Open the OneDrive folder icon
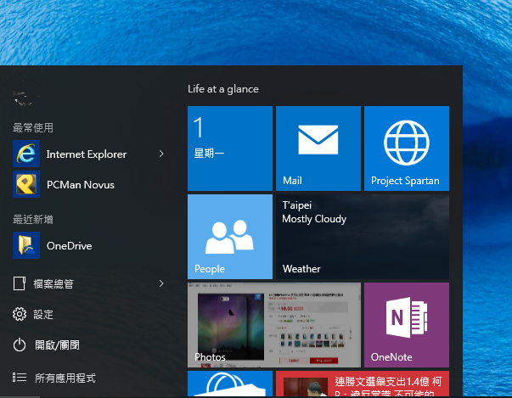The height and width of the screenshot is (398, 512). coord(26,245)
